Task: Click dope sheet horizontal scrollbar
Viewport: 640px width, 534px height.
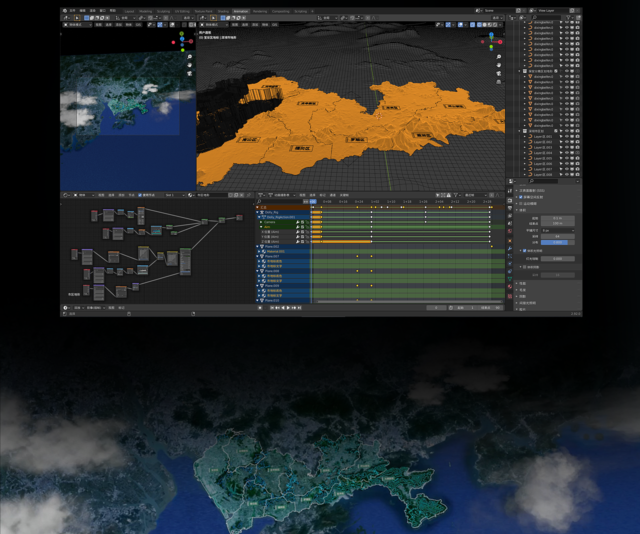Action: (409, 302)
